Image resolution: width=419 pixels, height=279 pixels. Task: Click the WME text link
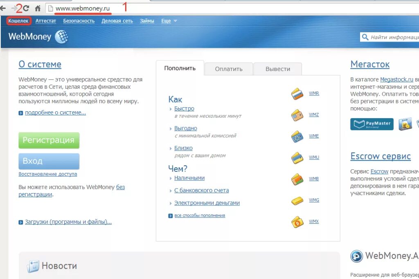click(314, 136)
